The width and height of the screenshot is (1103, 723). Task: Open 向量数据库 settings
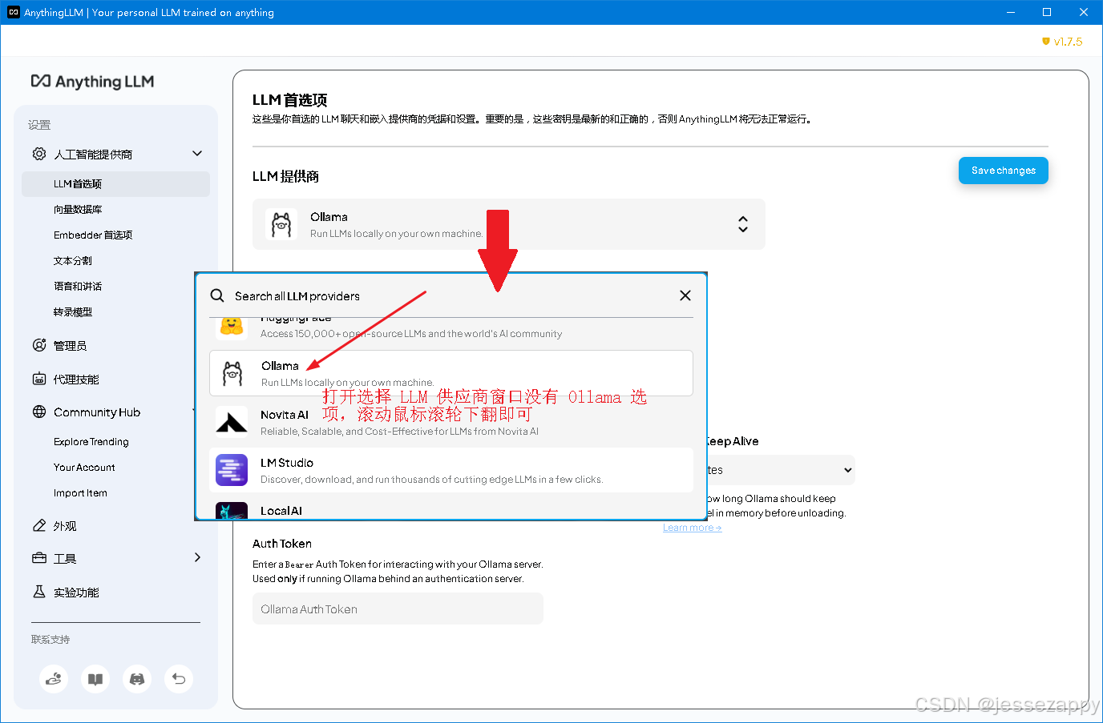coord(78,209)
